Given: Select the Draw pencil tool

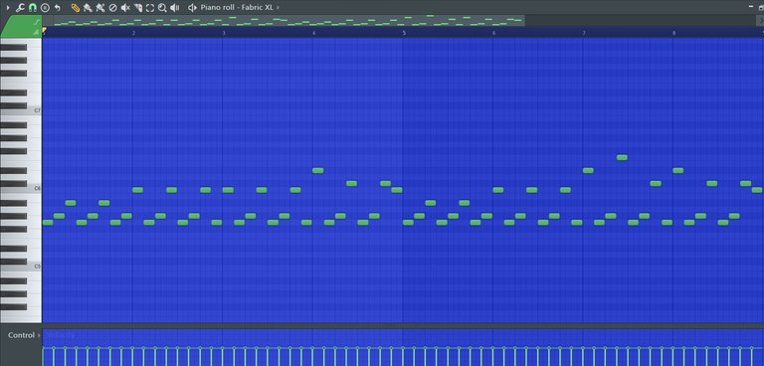Looking at the screenshot, I should click(x=75, y=8).
